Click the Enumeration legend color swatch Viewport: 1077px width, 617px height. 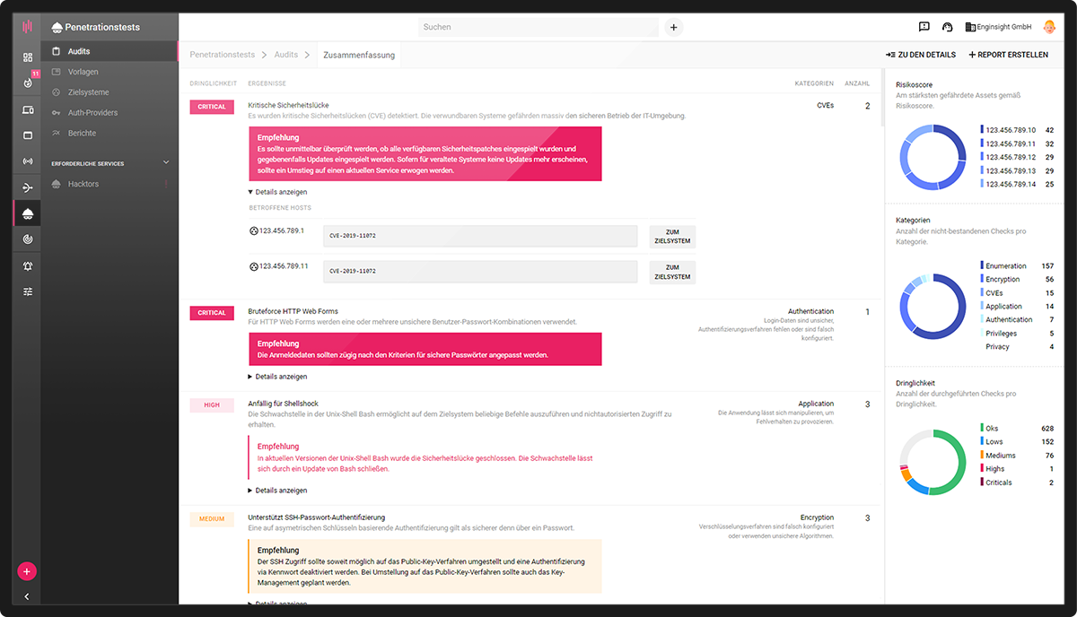(982, 266)
